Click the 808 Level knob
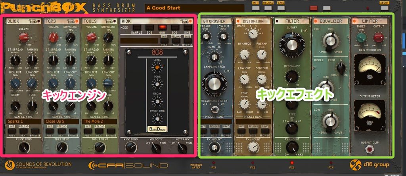406x176 pixels. (x=157, y=68)
